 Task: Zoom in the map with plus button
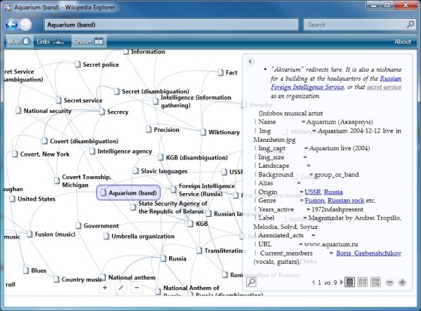pyautogui.click(x=105, y=288)
